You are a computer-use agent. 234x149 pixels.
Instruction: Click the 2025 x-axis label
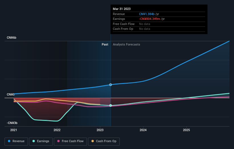186,130
